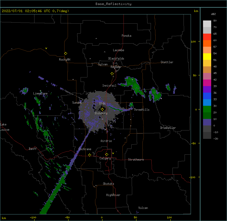227x221 pixels.
Task: Click the Drumheller label
Action: click(x=168, y=128)
